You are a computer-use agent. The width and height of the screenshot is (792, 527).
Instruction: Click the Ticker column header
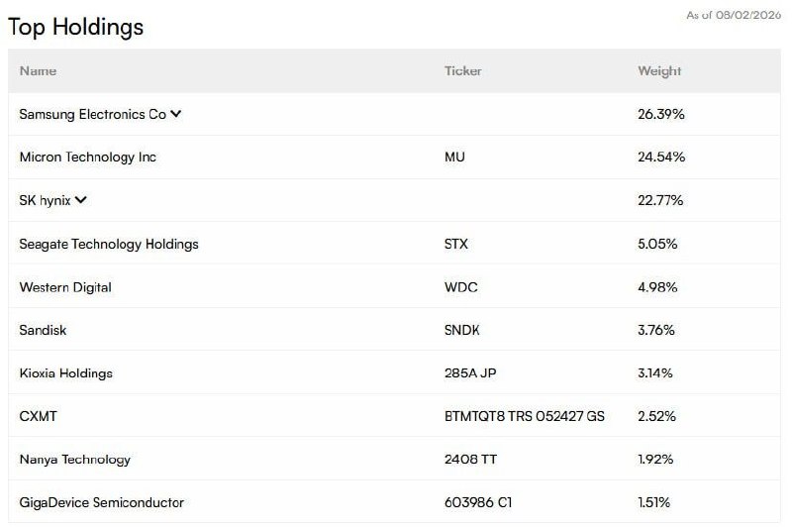point(462,70)
